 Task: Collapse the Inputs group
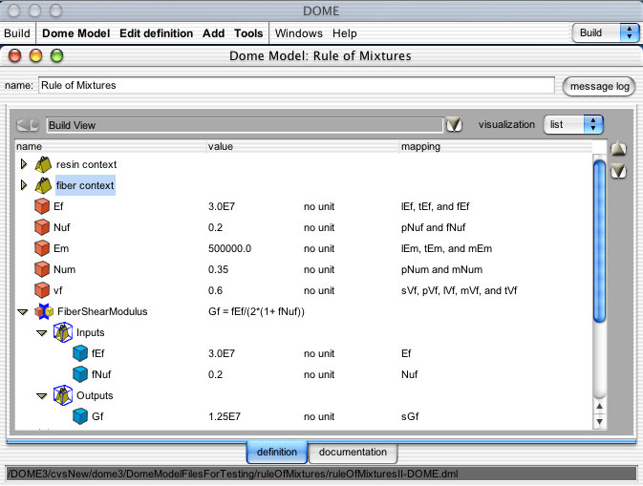coord(41,333)
